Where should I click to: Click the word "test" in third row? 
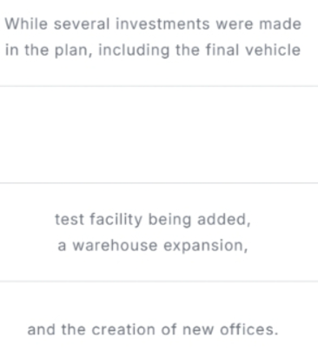[x=70, y=219]
